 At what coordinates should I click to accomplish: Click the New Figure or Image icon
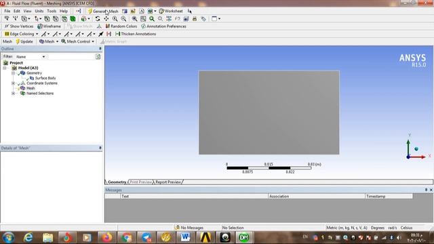(x=150, y=11)
